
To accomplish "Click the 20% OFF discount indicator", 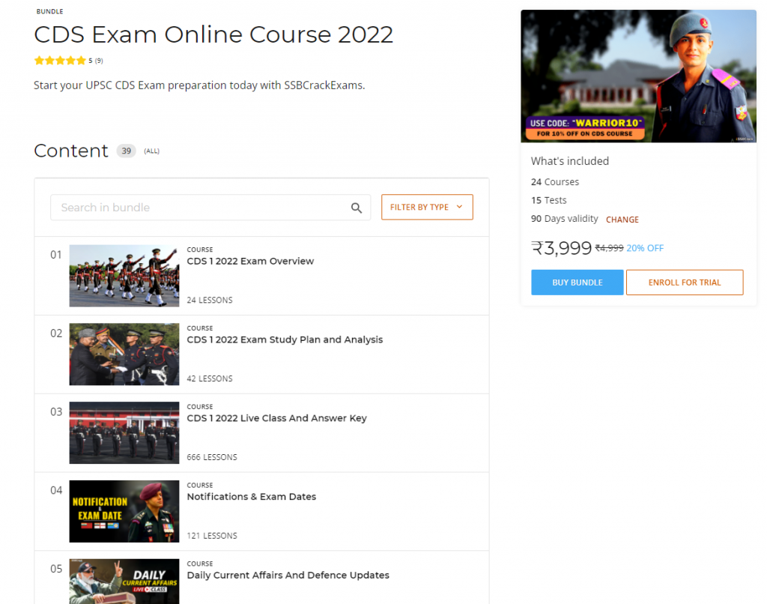I will tap(644, 247).
